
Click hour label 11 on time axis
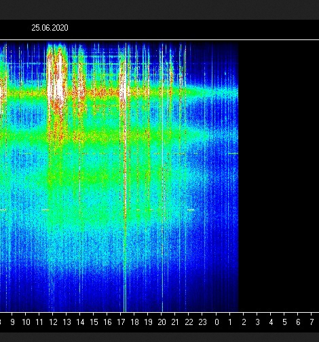pos(39,322)
